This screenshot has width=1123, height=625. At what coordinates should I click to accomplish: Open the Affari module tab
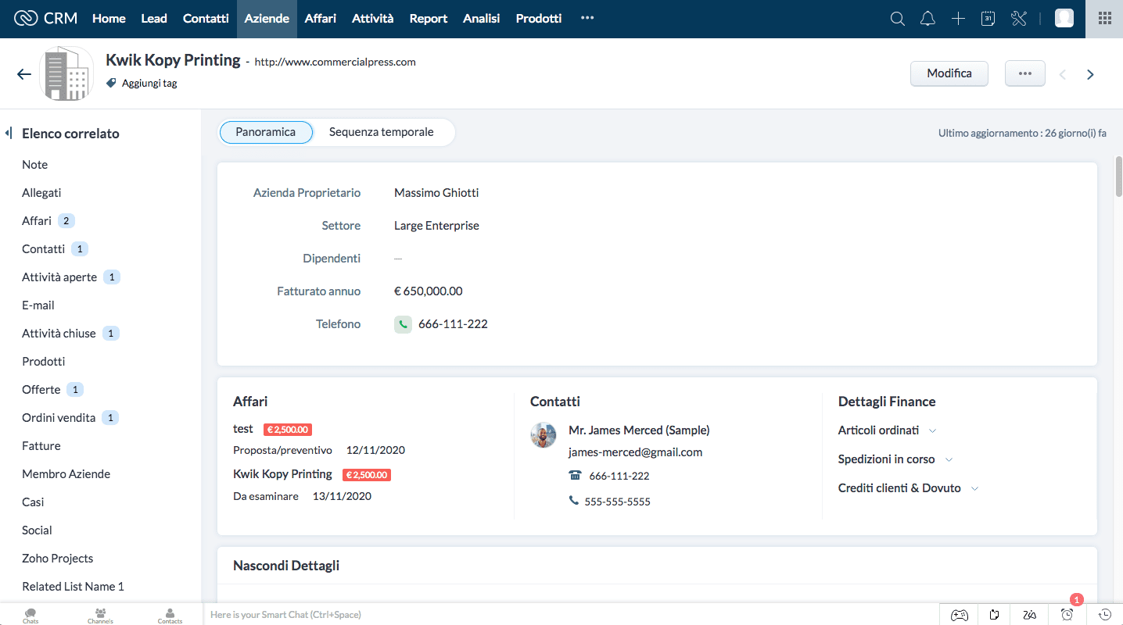(321, 19)
